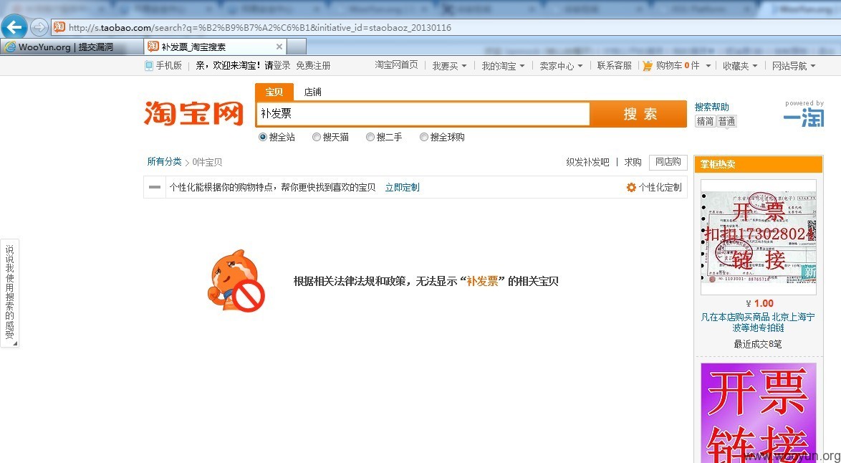Click the 最近成交8笔 text
The width and height of the screenshot is (841, 463).
(758, 344)
